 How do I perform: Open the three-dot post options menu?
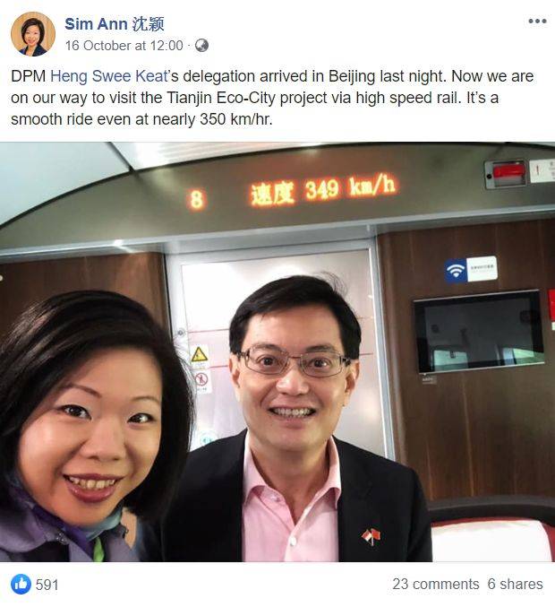537,22
